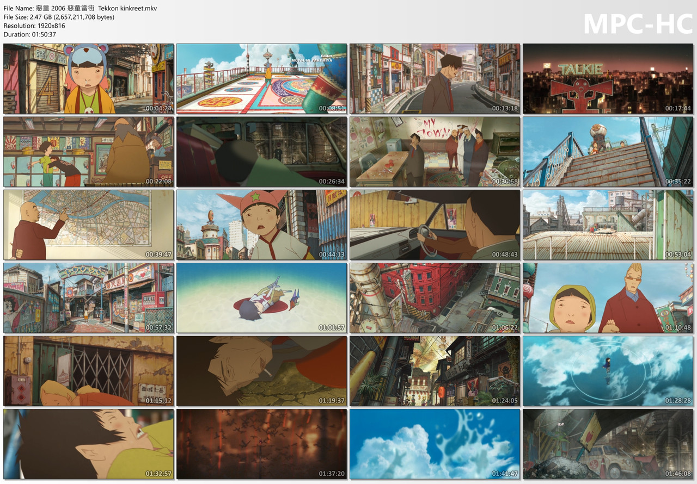
Task: Open the thumbnail stamped 00:22:08
Action: 89,152
